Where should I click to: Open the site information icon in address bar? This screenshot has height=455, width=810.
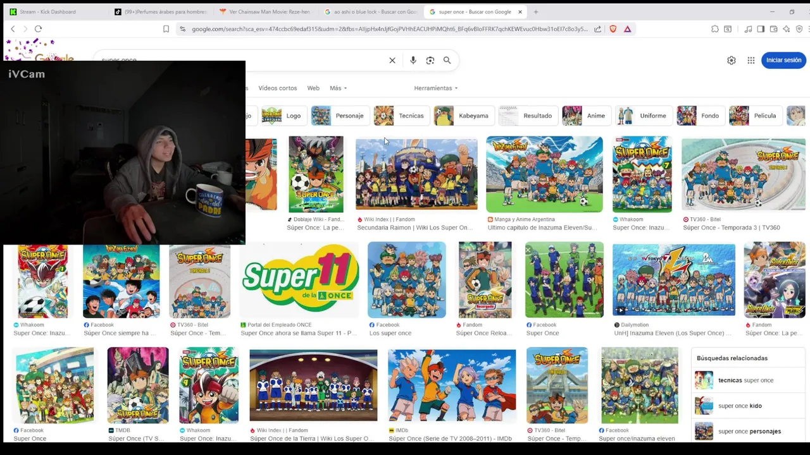click(x=183, y=29)
